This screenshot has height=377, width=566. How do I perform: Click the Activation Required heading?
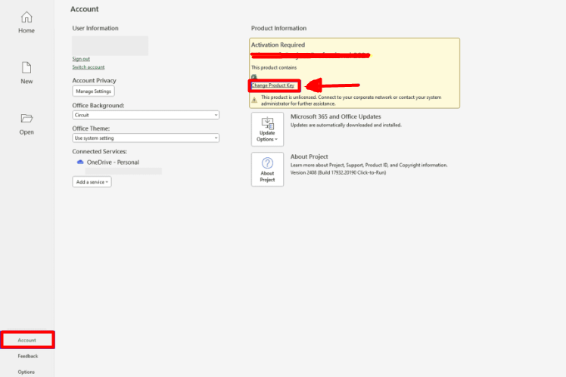click(x=278, y=45)
